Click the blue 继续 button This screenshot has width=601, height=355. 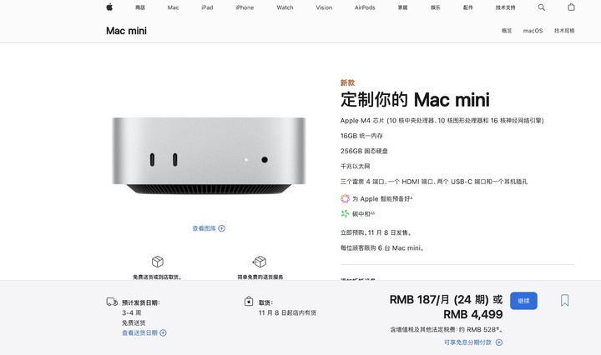point(523,301)
